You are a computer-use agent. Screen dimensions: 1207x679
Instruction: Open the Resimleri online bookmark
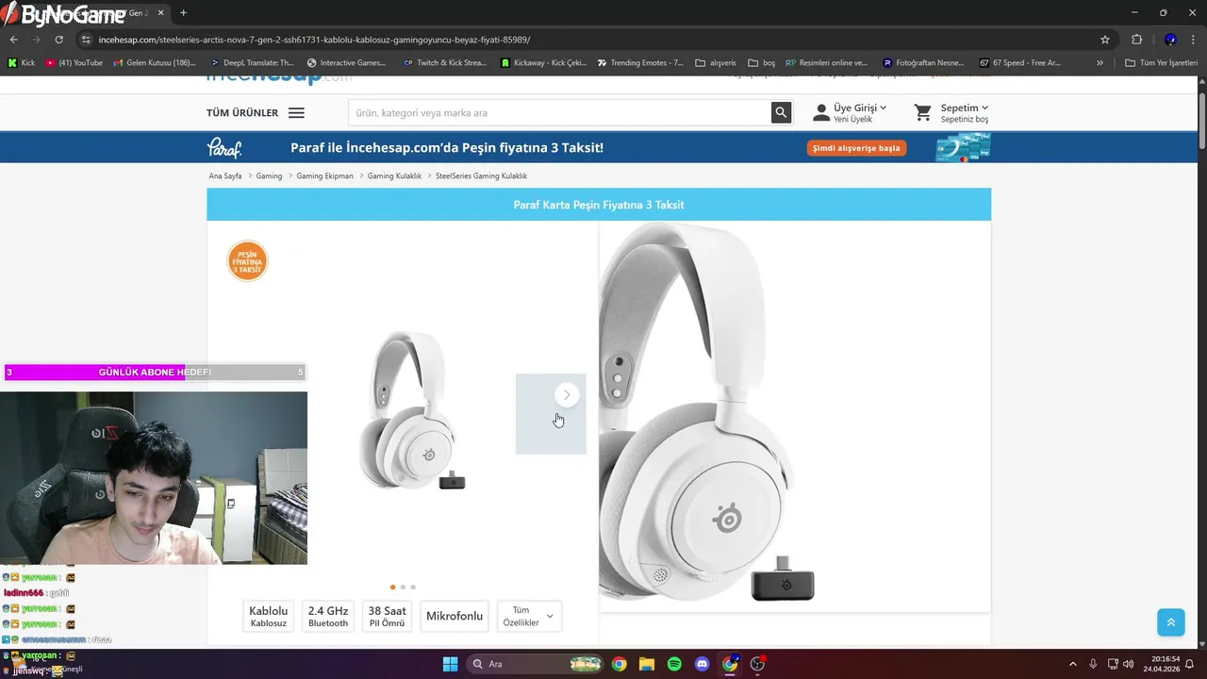(x=826, y=63)
